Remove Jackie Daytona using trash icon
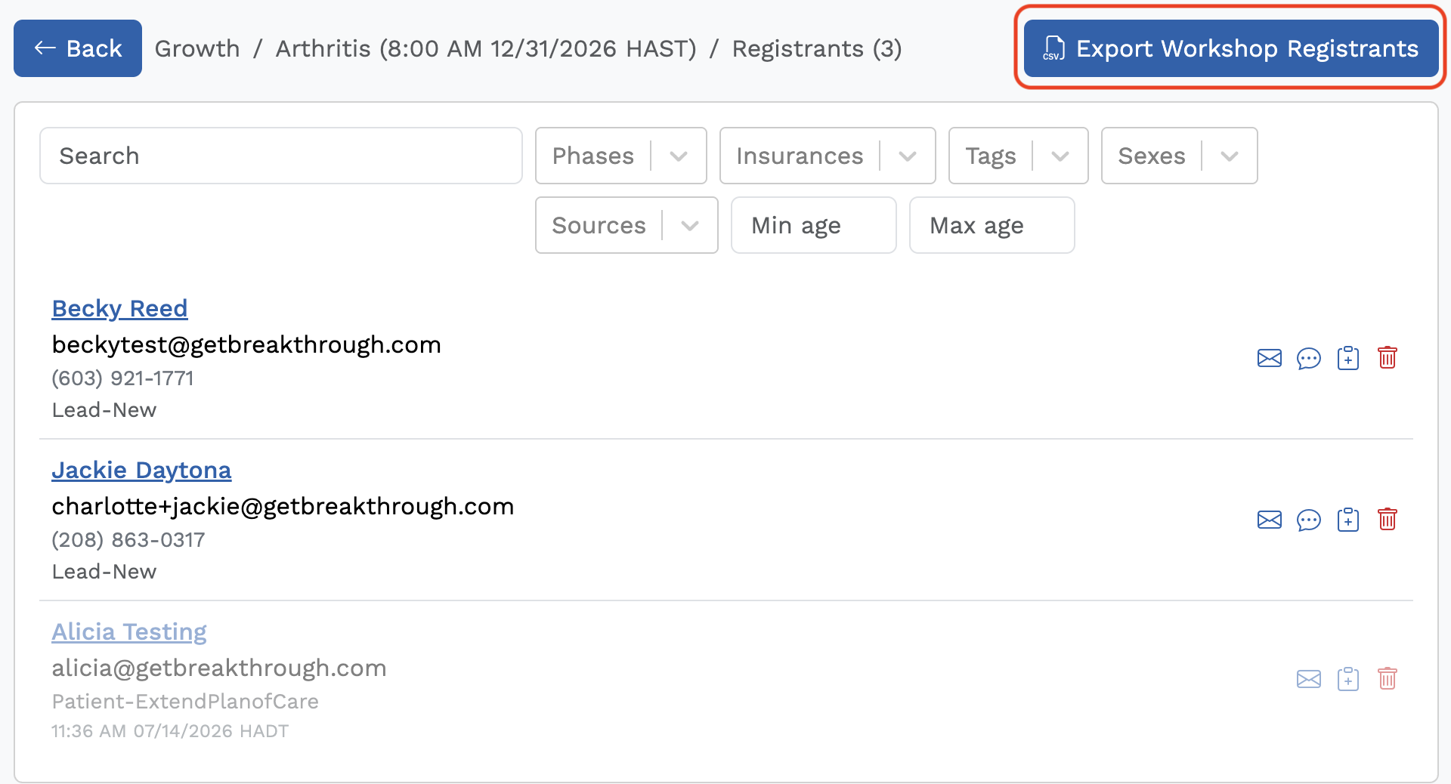Viewport: 1451px width, 784px height. coord(1388,519)
